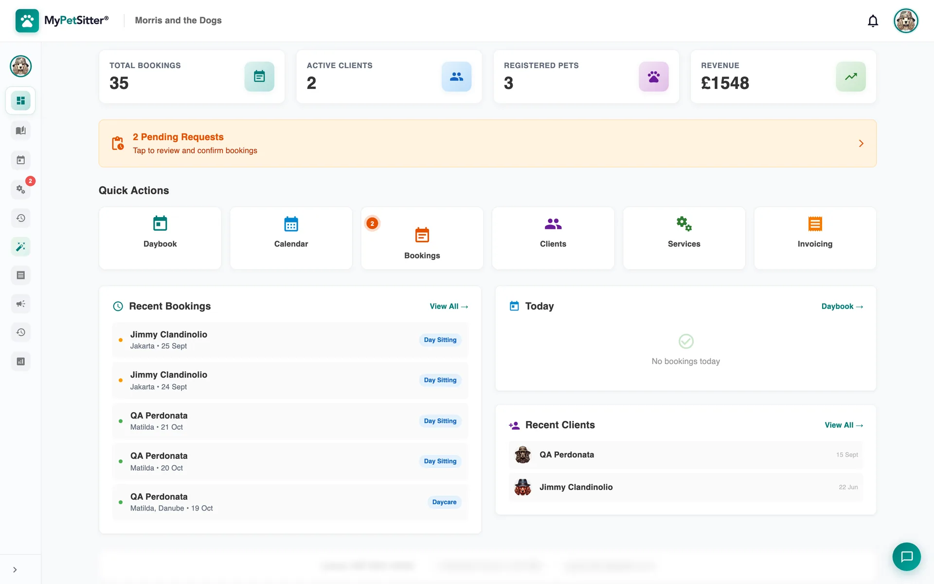The width and height of the screenshot is (934, 584).
Task: Open the bar chart reports icon in sidebar
Action: click(x=20, y=362)
